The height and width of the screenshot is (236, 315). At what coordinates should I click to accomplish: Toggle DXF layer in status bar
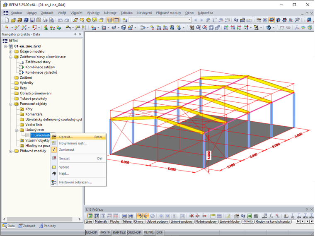click(160, 232)
